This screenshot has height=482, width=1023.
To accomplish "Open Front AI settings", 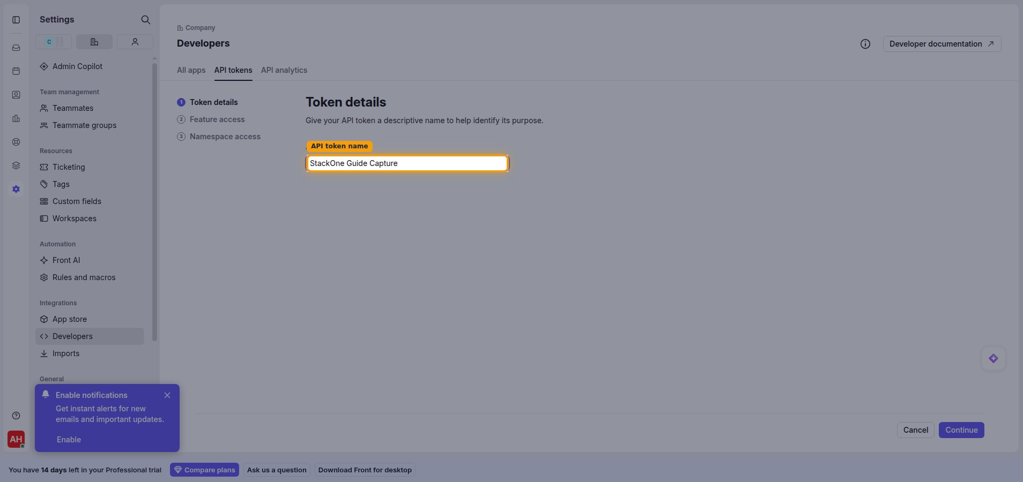I will point(90,260).
